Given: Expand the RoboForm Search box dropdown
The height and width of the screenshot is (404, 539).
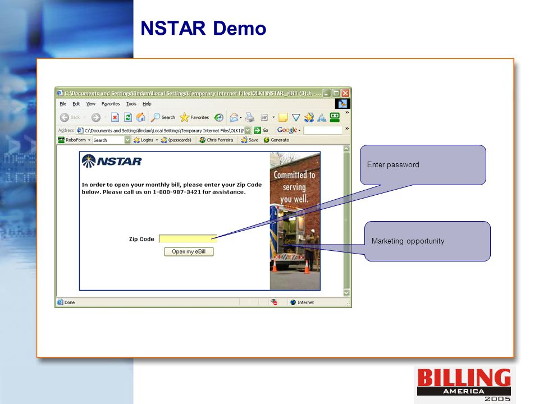Looking at the screenshot, I should point(127,140).
